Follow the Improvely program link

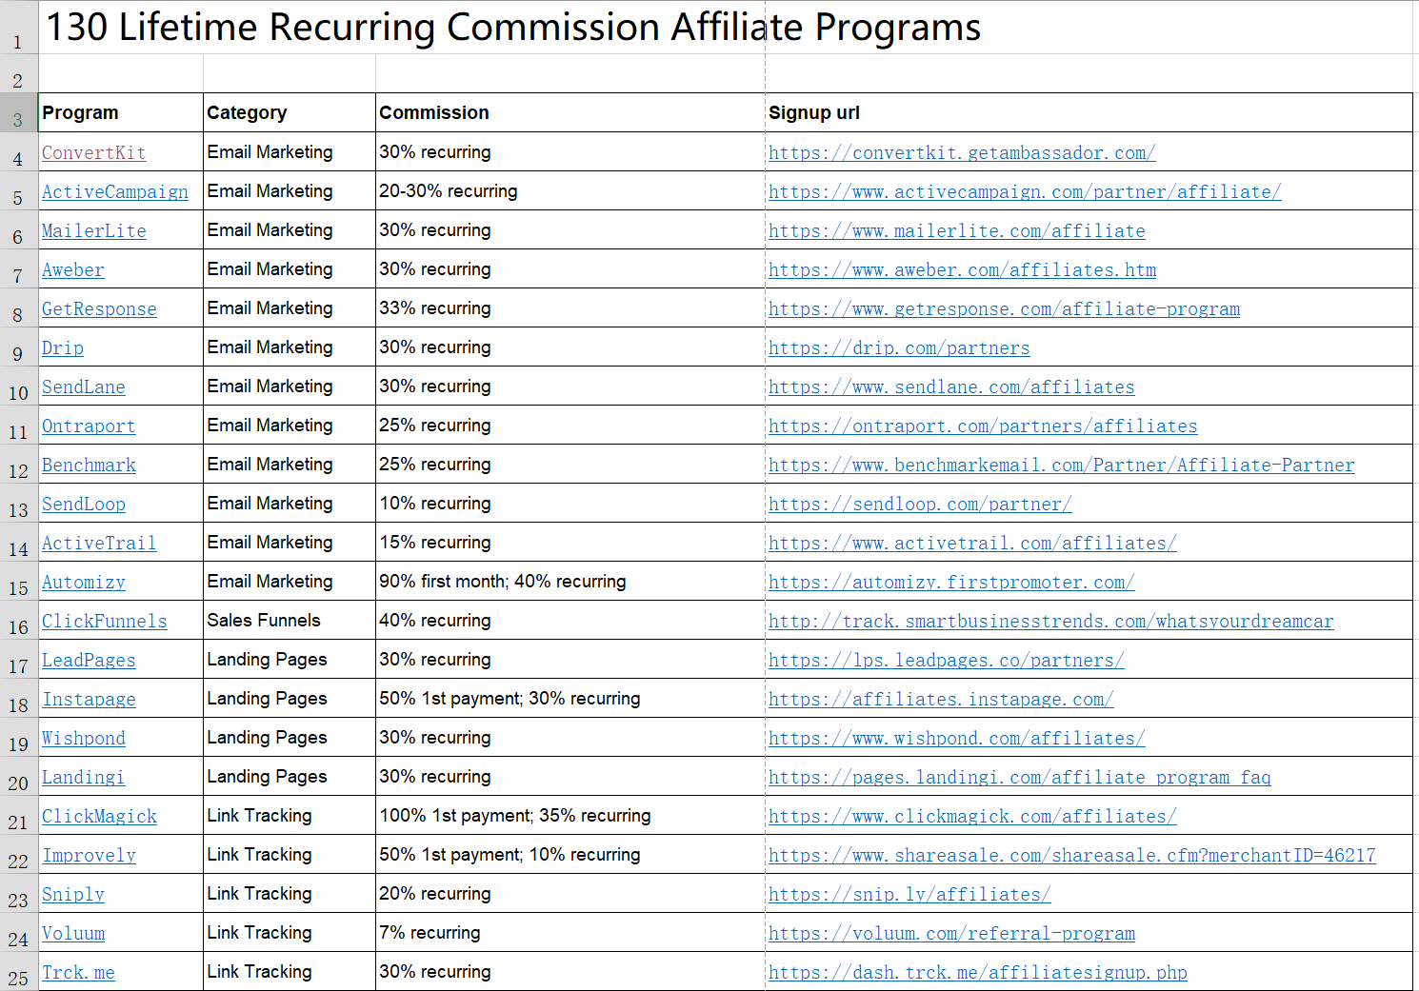(89, 855)
